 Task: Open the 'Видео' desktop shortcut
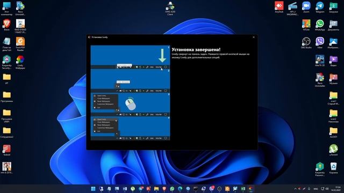coord(333,61)
